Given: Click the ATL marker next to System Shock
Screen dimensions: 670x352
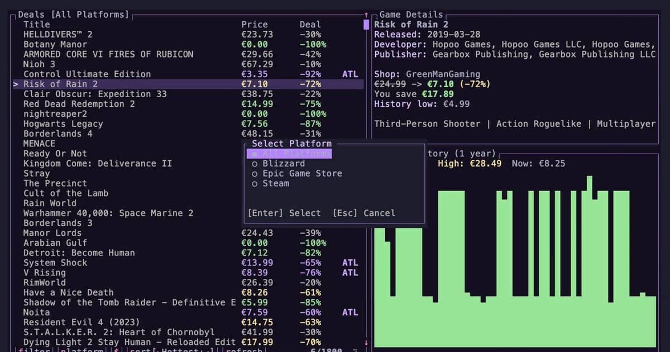Looking at the screenshot, I should [x=350, y=263].
